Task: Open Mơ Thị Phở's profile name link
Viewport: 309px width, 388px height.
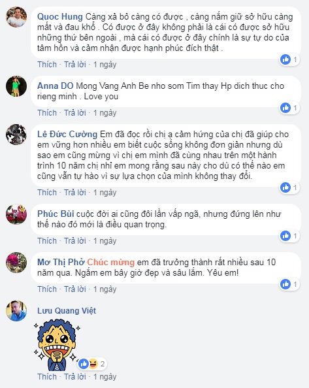Action: click(61, 263)
